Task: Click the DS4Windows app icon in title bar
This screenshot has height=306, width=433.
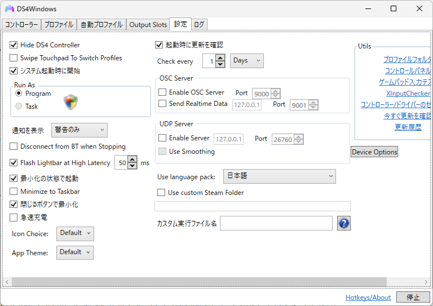Action: (x=10, y=9)
